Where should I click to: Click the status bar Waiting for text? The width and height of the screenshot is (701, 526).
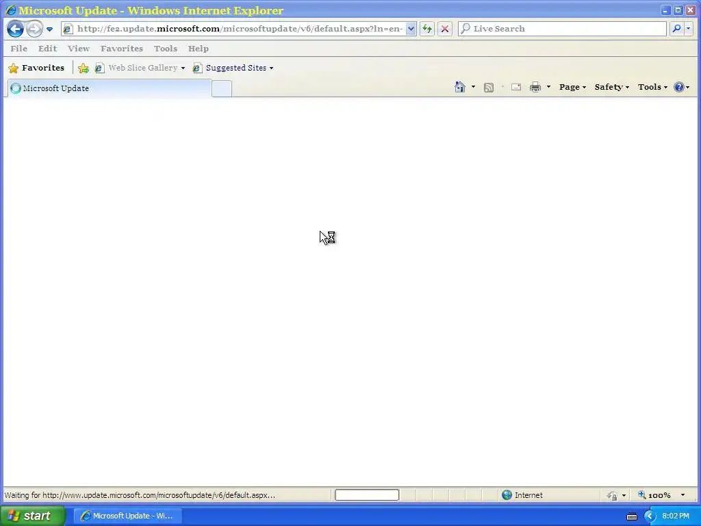pos(140,495)
